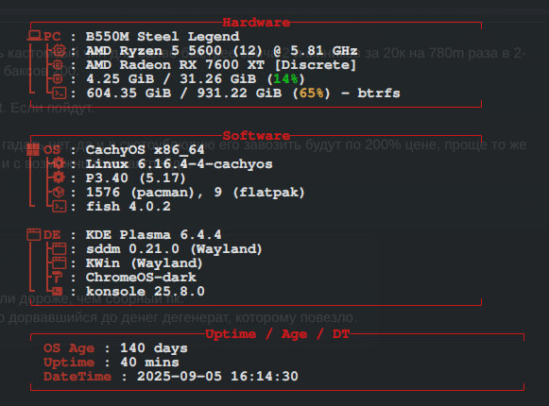Click the window icon beside sddm
Screen dimensions: 549x406
[x=60, y=248]
